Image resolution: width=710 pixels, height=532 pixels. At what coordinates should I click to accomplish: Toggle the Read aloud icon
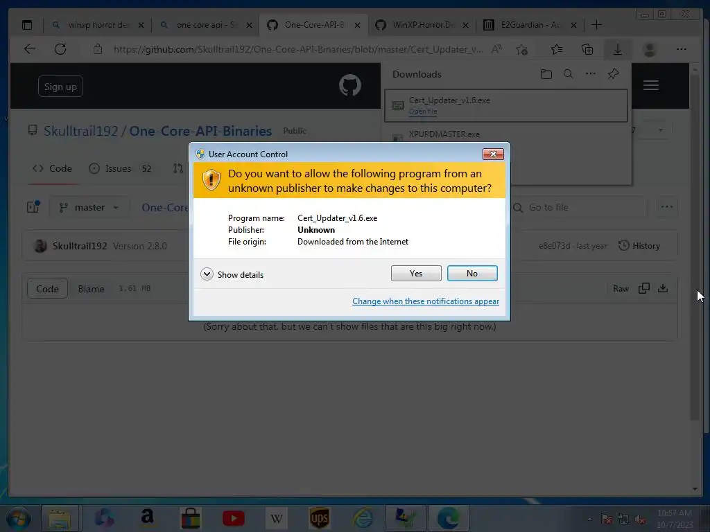tap(496, 49)
